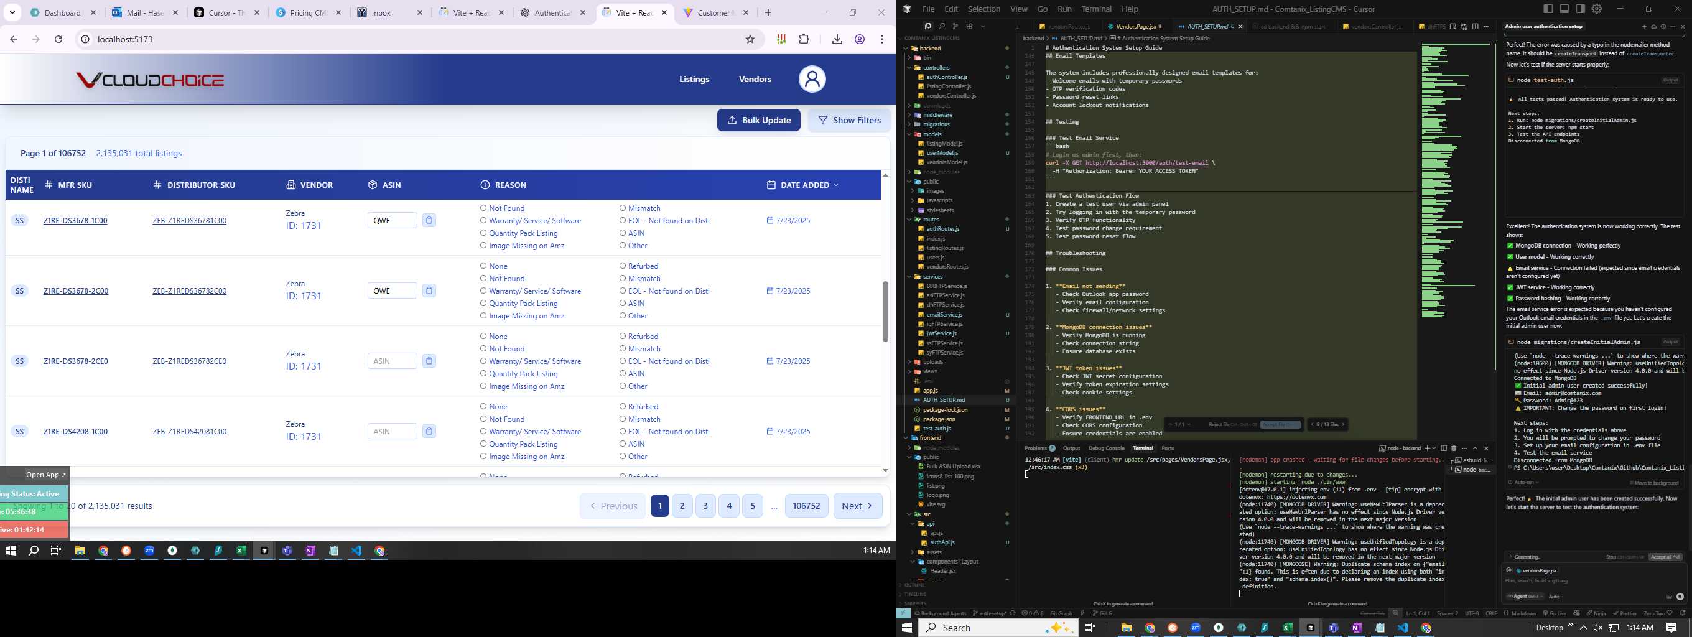This screenshot has width=1692, height=637.
Task: Switch to Debug Console panel tab
Action: [1106, 448]
